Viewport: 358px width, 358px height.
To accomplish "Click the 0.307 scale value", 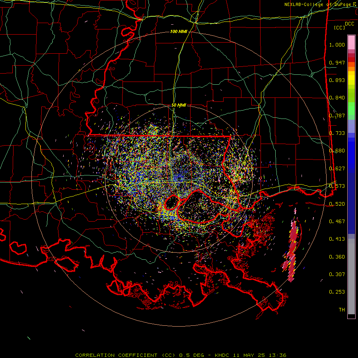I will (x=337, y=274).
